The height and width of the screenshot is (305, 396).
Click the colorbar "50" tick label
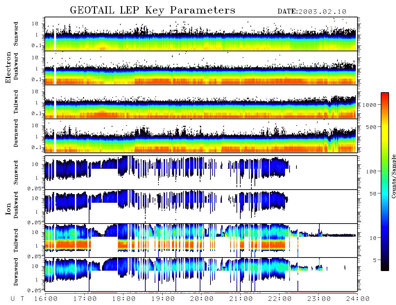(373, 194)
